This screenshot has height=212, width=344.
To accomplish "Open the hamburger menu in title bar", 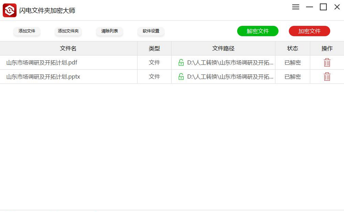I will click(x=296, y=7).
